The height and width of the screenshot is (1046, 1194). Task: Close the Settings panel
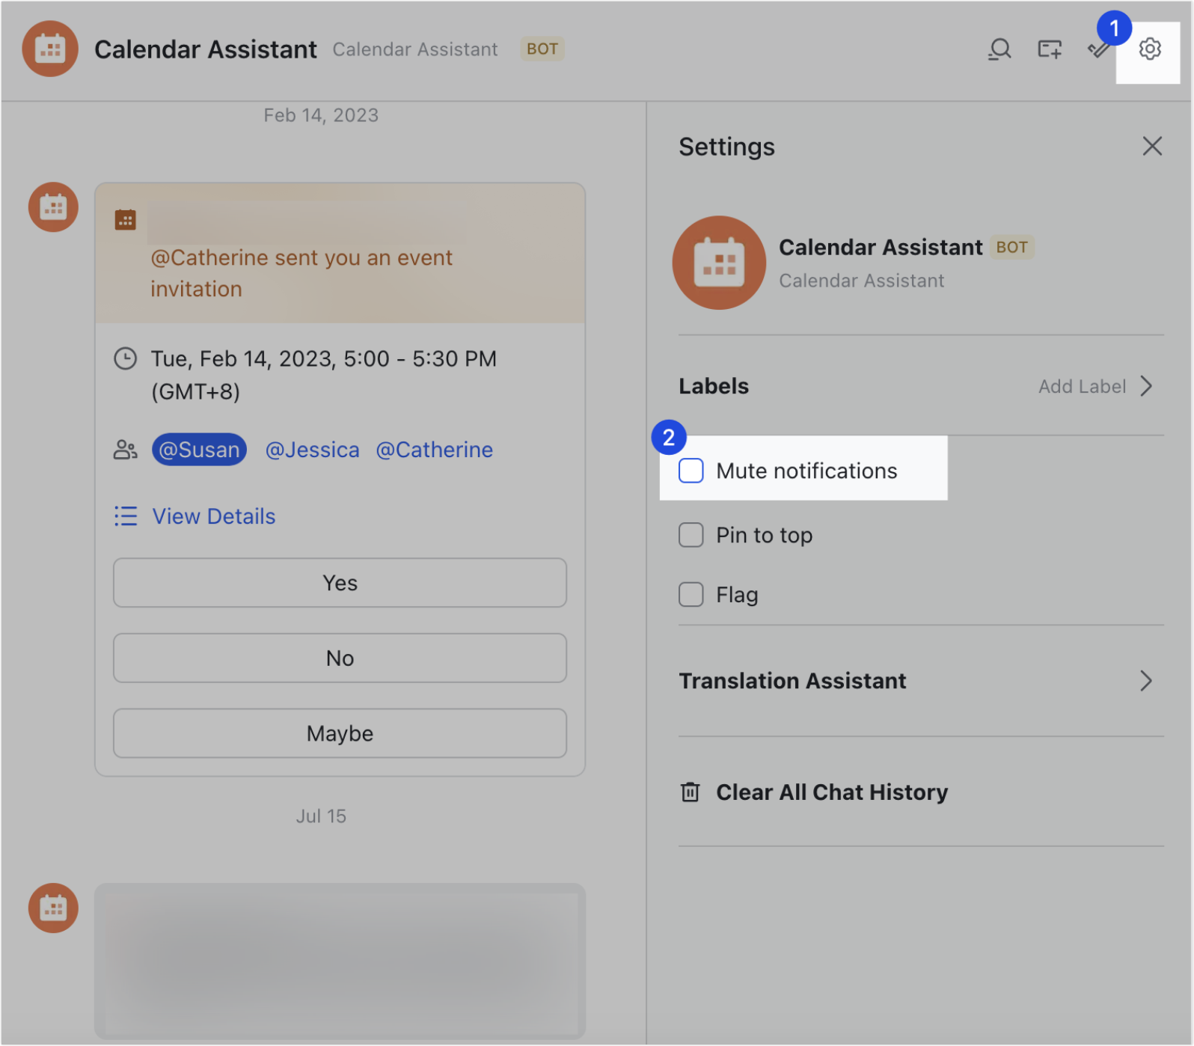pyautogui.click(x=1152, y=146)
